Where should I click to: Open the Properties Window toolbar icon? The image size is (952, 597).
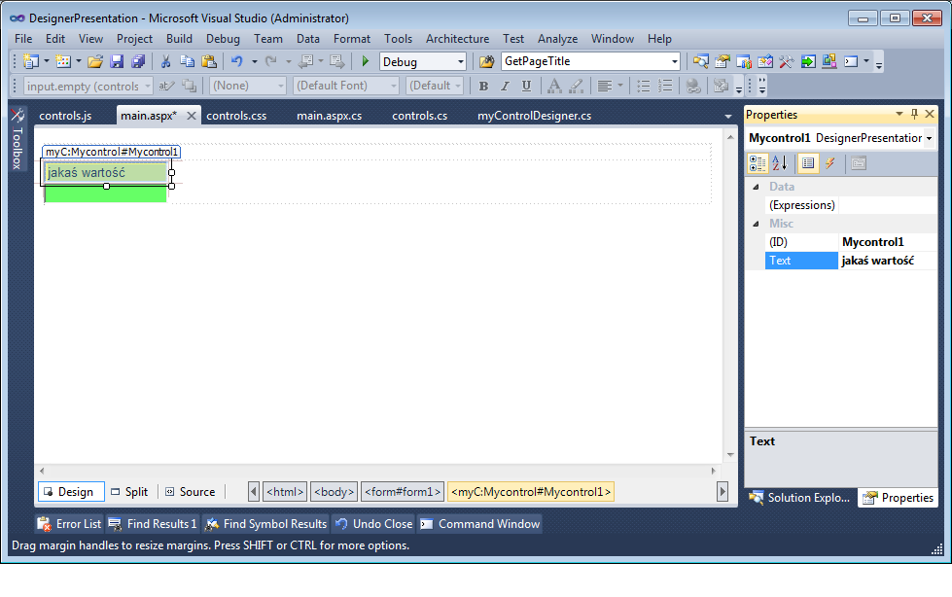tap(723, 61)
